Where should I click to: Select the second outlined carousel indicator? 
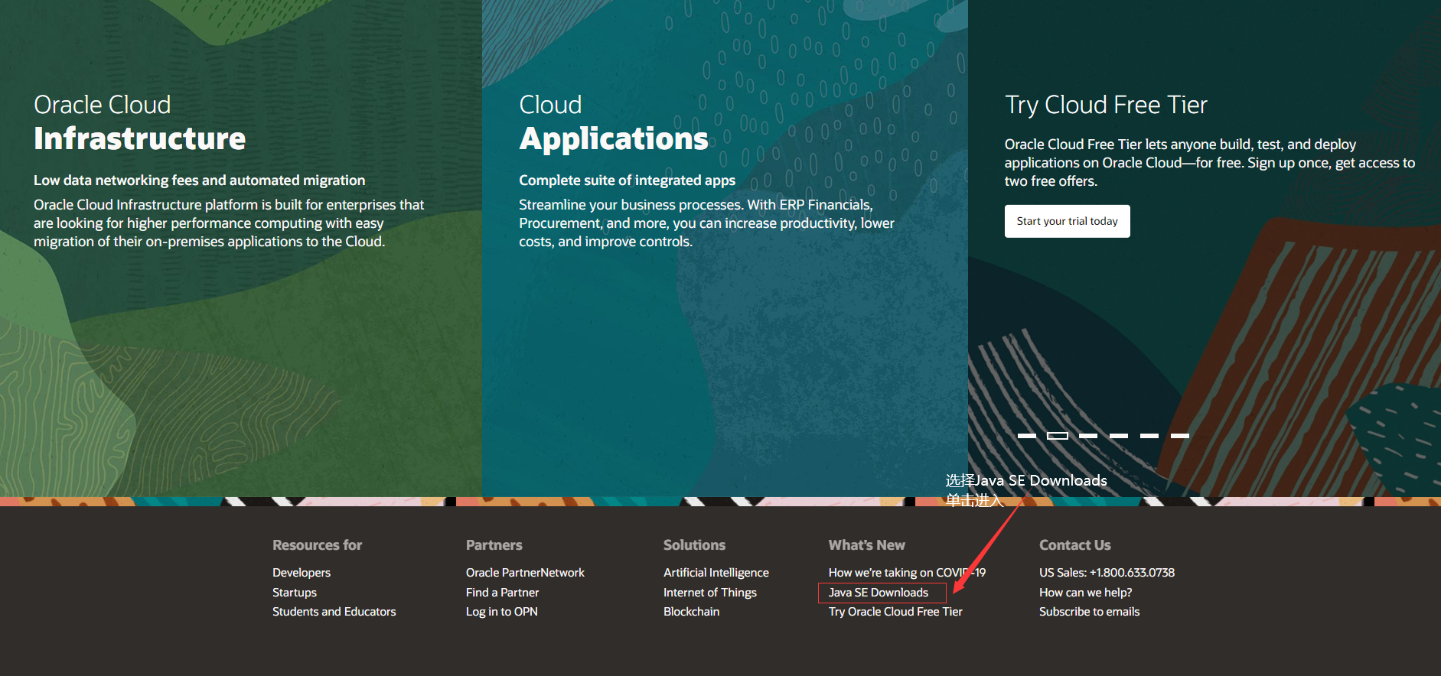click(x=1058, y=436)
